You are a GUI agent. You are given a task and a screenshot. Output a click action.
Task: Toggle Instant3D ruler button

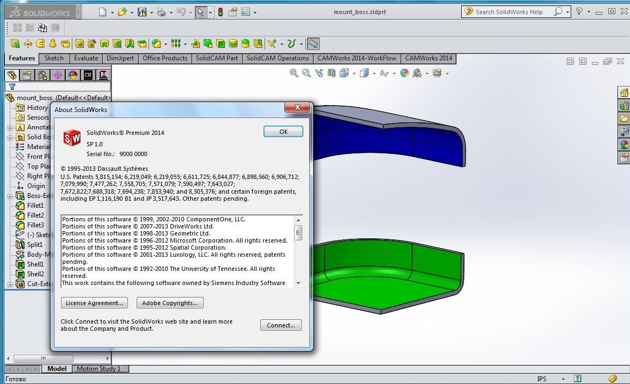tap(313, 44)
